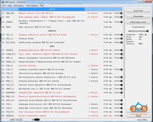Viewport: 153px width, 122px height.
Task: Open the Help menu
Action: (42, 6)
